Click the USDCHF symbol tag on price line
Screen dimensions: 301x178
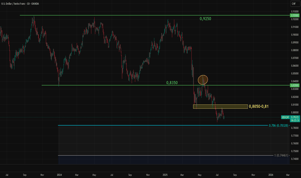click(x=285, y=117)
